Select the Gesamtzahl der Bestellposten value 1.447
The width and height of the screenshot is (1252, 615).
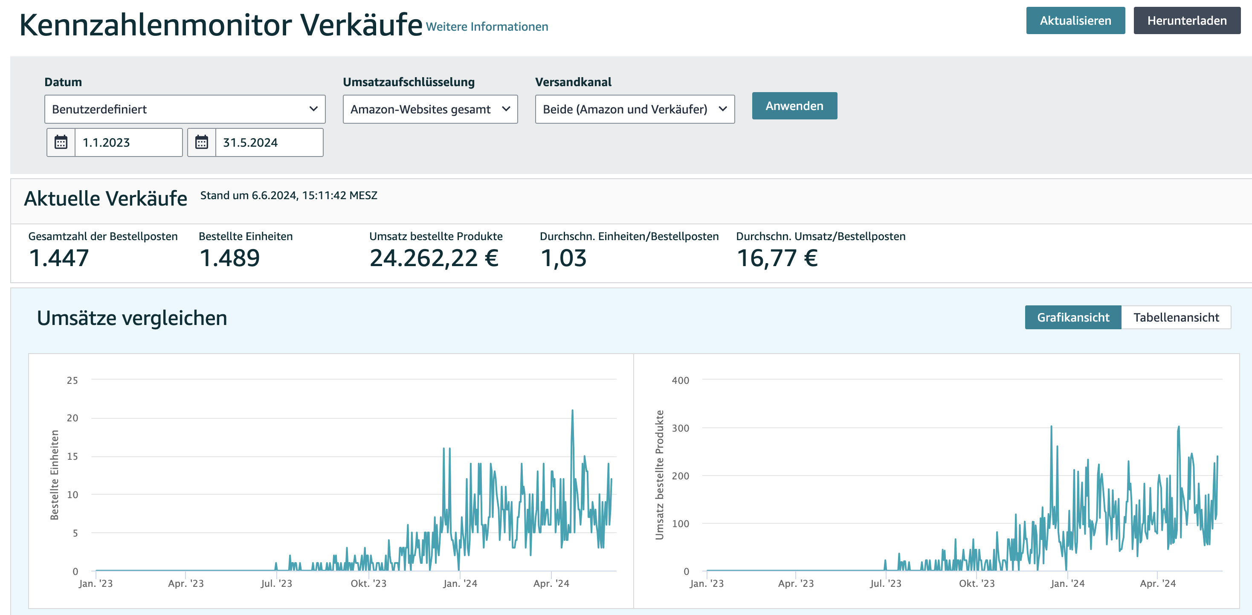click(59, 258)
